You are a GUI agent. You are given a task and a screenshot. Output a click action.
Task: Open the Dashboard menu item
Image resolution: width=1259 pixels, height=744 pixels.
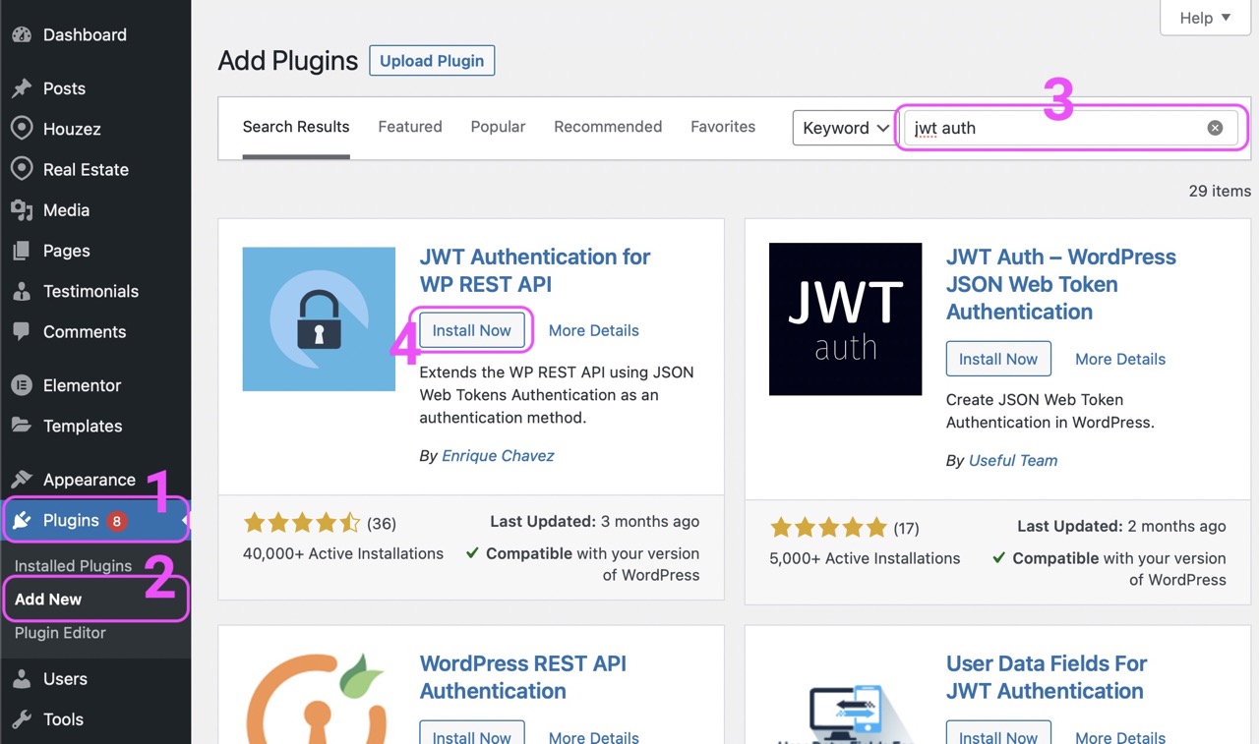click(x=95, y=34)
